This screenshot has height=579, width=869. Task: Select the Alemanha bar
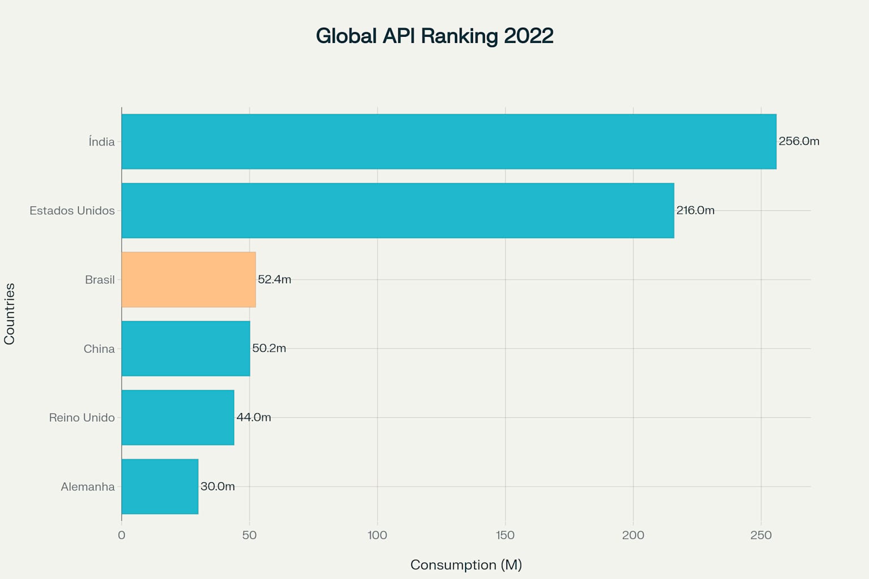158,486
